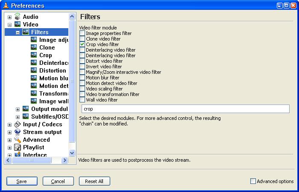Screen dimensions: 299x192
Task: Enable Distort video filter checkbox
Action: (x=82, y=61)
